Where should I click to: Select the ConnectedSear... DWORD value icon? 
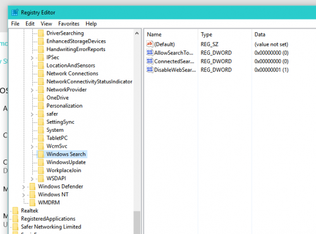tap(150, 61)
